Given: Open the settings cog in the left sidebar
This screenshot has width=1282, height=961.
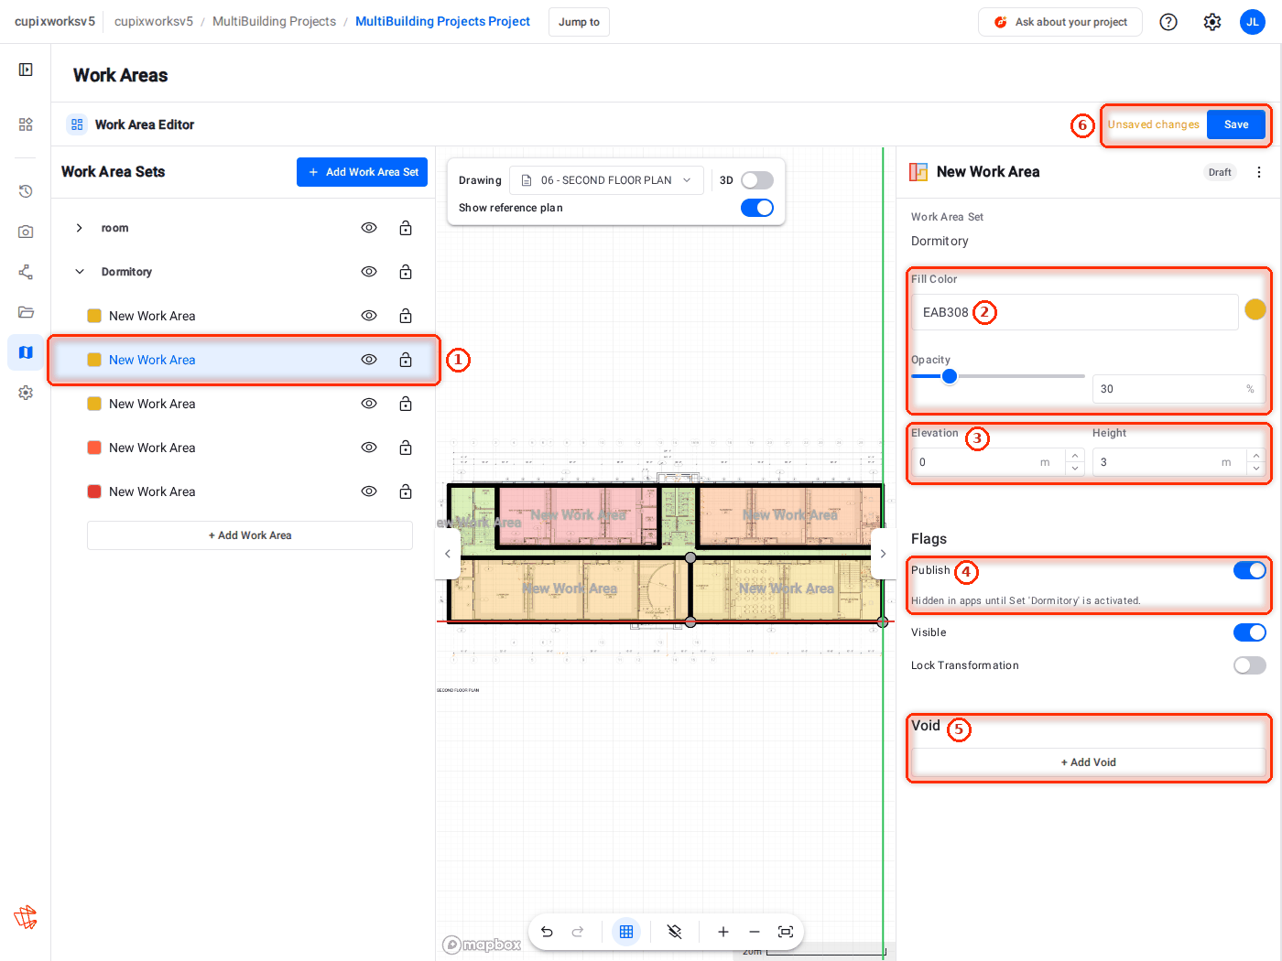Looking at the screenshot, I should coord(26,393).
